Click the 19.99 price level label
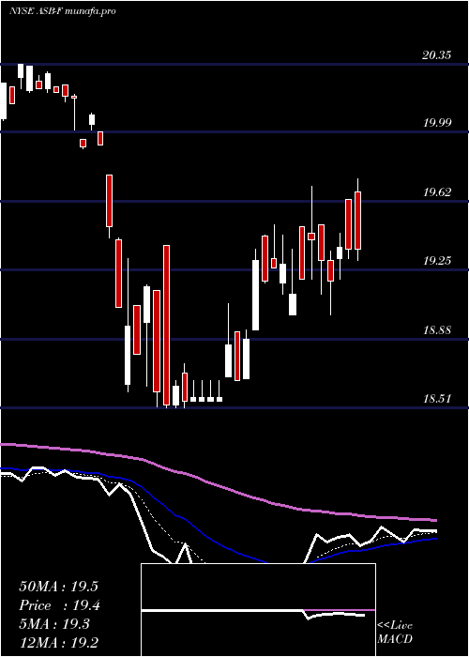 point(437,123)
